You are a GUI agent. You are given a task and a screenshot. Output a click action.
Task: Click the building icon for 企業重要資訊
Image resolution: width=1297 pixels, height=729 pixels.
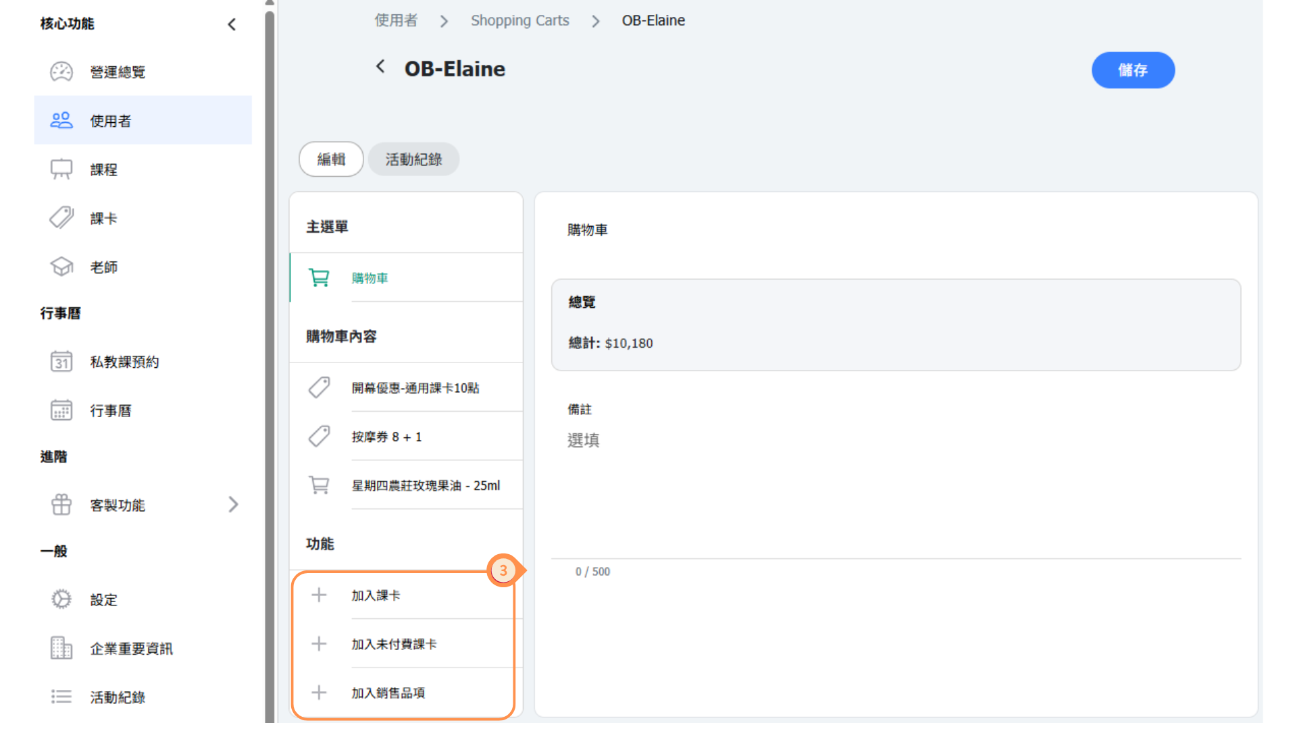pyautogui.click(x=61, y=648)
